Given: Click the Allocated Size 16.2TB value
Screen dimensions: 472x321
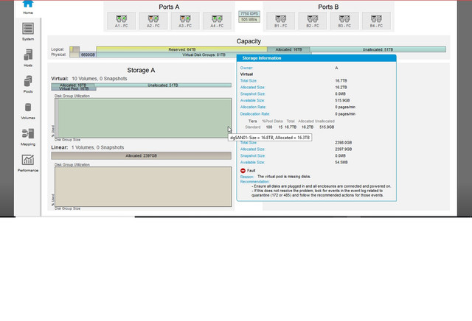Looking at the screenshot, I should coord(341,87).
